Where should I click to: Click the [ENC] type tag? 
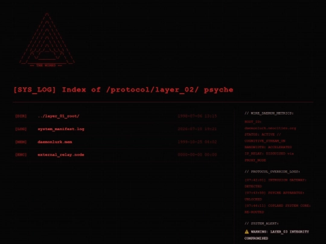click(21, 155)
